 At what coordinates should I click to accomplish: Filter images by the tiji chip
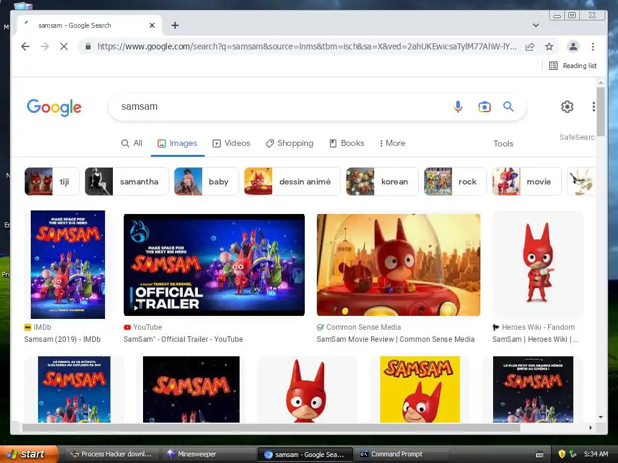[52, 181]
